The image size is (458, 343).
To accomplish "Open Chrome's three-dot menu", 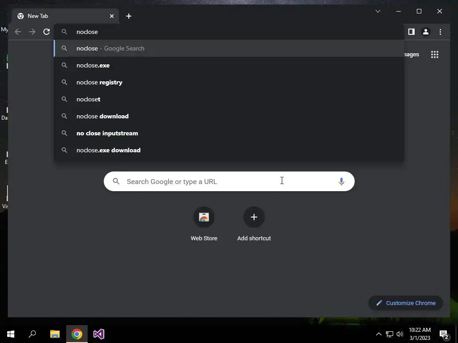I will 440,32.
